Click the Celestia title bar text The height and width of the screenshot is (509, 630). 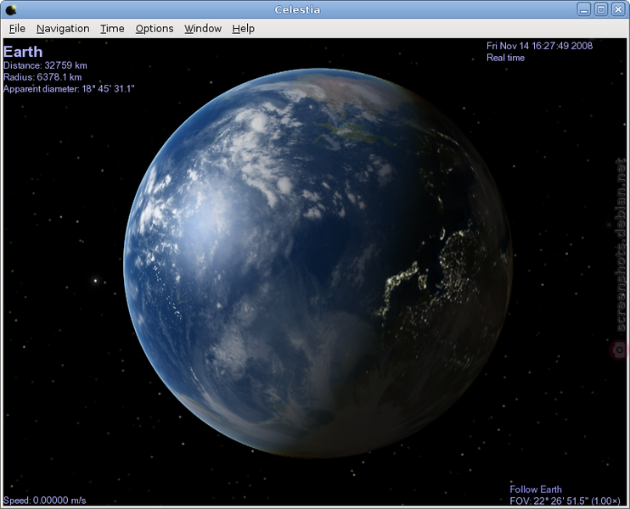coord(297,9)
